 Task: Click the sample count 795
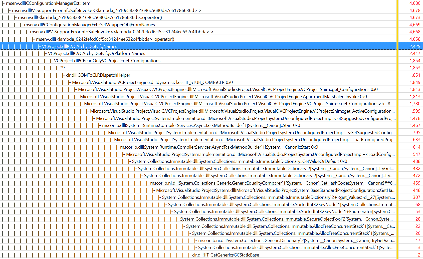click(417, 133)
